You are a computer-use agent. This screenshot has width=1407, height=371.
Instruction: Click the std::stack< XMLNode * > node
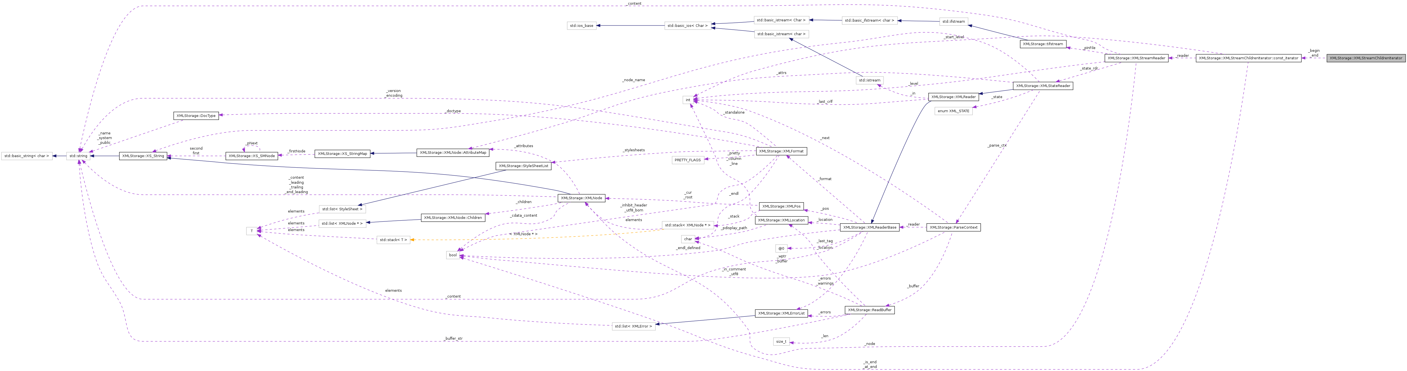pos(688,225)
